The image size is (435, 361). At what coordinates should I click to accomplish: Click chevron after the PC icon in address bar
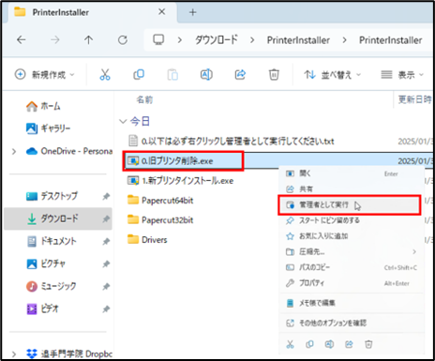point(180,40)
